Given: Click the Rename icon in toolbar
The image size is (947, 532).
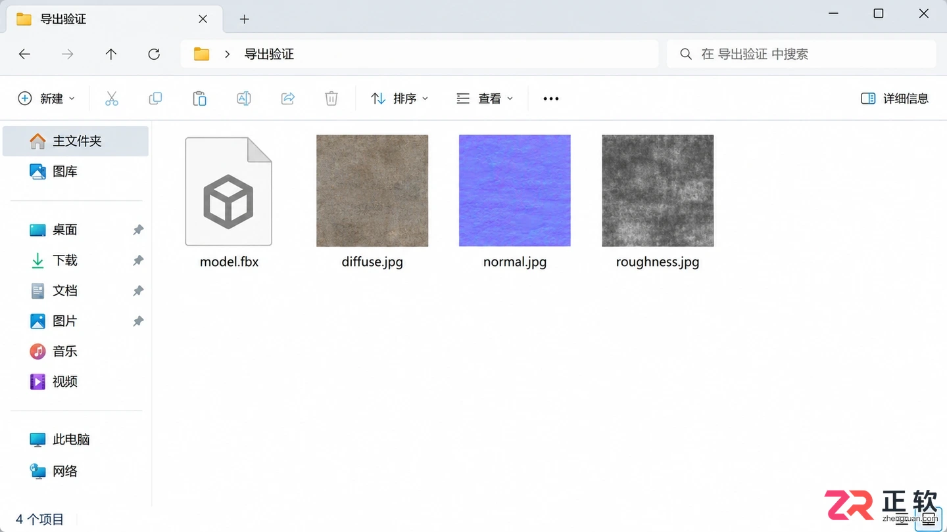Looking at the screenshot, I should pos(243,99).
